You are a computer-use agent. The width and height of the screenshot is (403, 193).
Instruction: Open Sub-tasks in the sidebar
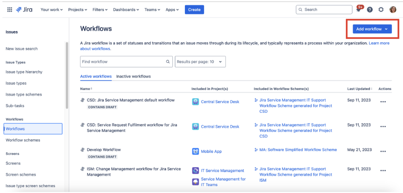[x=15, y=106]
